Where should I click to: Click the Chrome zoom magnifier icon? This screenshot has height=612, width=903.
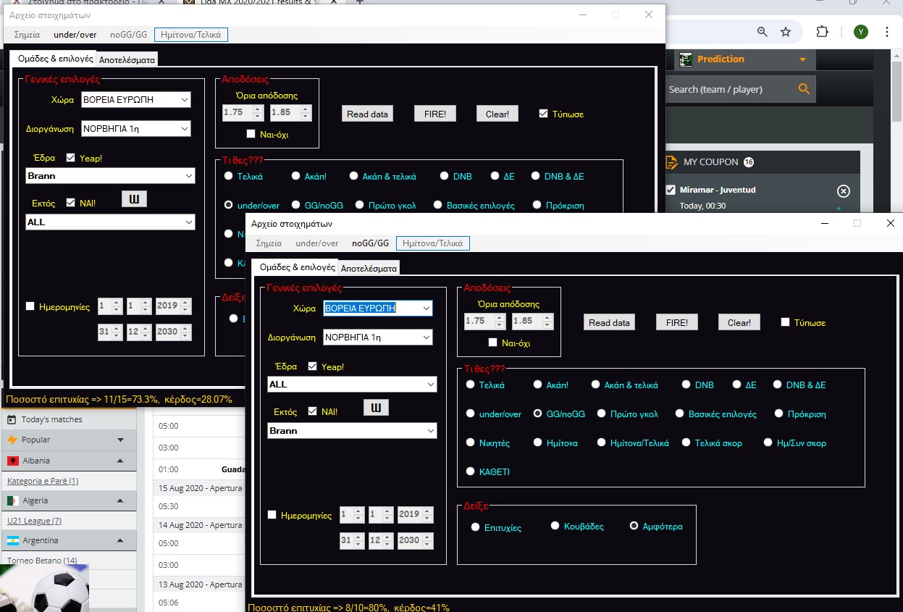coord(762,32)
